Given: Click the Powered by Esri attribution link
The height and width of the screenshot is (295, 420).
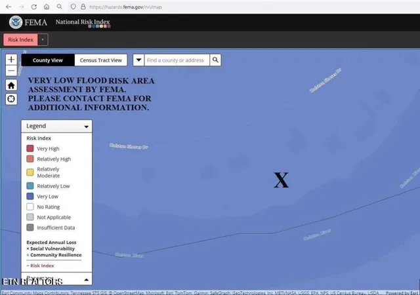Looking at the screenshot, I should 401,293.
